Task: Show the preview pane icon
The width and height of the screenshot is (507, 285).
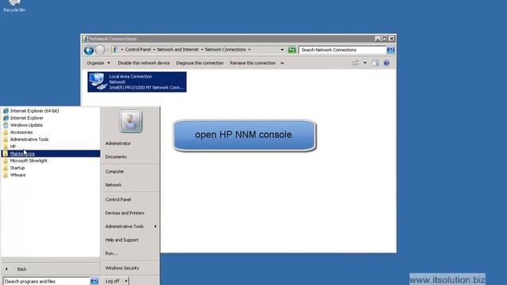Action: [x=375, y=63]
